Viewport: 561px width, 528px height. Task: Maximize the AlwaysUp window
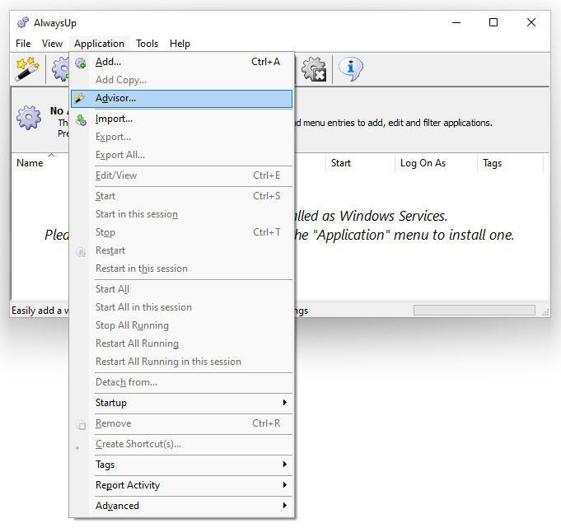(x=493, y=22)
